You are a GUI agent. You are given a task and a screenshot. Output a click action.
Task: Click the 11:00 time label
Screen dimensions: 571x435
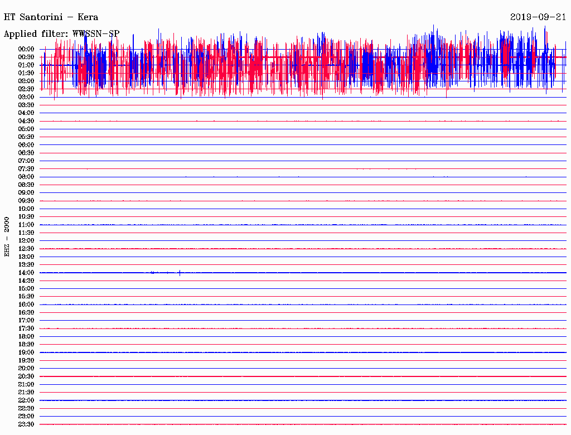(x=27, y=225)
